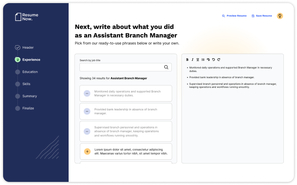Add the Lorem ipsum phrase with plus button

click(x=87, y=151)
